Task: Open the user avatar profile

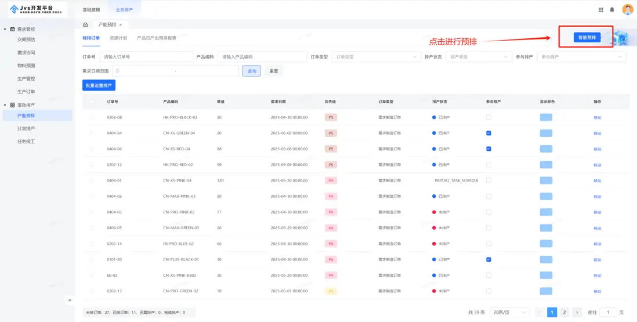Action: coord(628,10)
